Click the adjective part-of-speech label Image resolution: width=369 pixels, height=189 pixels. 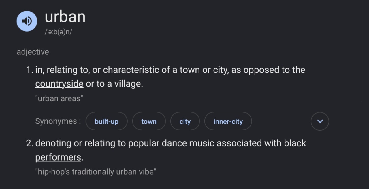tap(33, 52)
